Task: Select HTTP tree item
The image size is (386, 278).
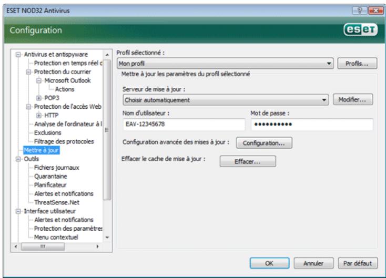Action: pos(51,115)
